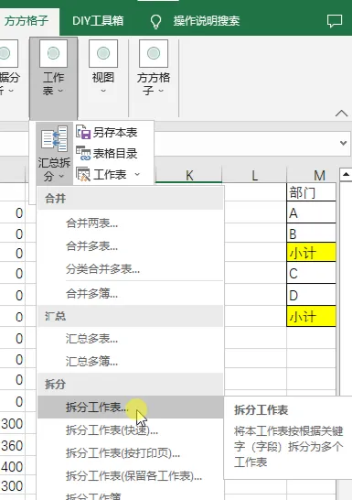This screenshot has width=352, height=500.
Task: Switch to the DIY工具箱 tab
Action: coord(98,21)
